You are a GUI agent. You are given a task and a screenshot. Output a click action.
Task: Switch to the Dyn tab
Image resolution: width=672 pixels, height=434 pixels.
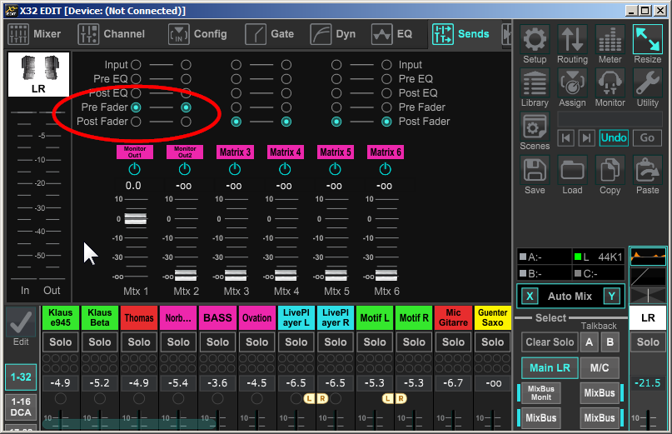[333, 34]
